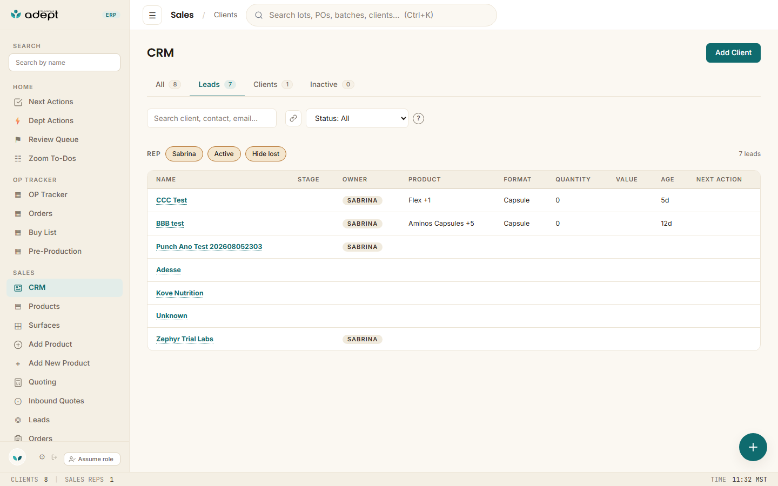This screenshot has width=778, height=486.
Task: Open the Unknown client link
Action: 172,316
